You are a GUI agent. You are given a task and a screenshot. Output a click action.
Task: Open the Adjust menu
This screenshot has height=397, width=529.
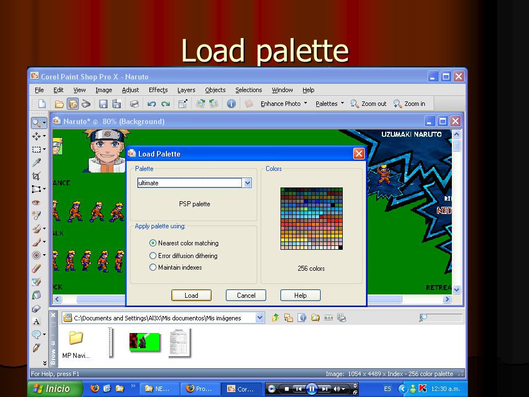point(131,90)
